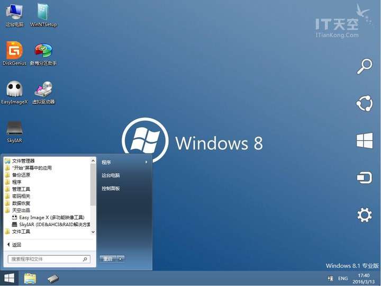Open the Settings charm gear icon
Screen dimensions: 381x286
click(364, 215)
